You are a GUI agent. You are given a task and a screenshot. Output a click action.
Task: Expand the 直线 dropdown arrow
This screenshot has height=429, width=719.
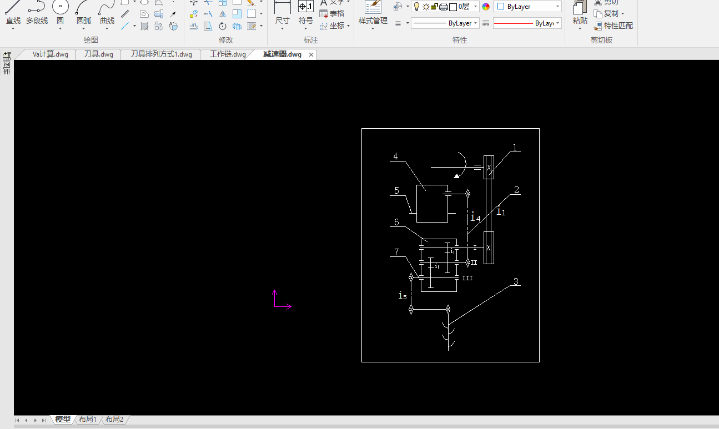click(x=13, y=29)
